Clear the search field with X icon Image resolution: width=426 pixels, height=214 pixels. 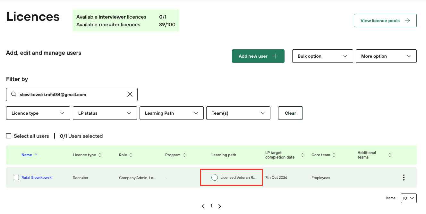click(x=130, y=95)
